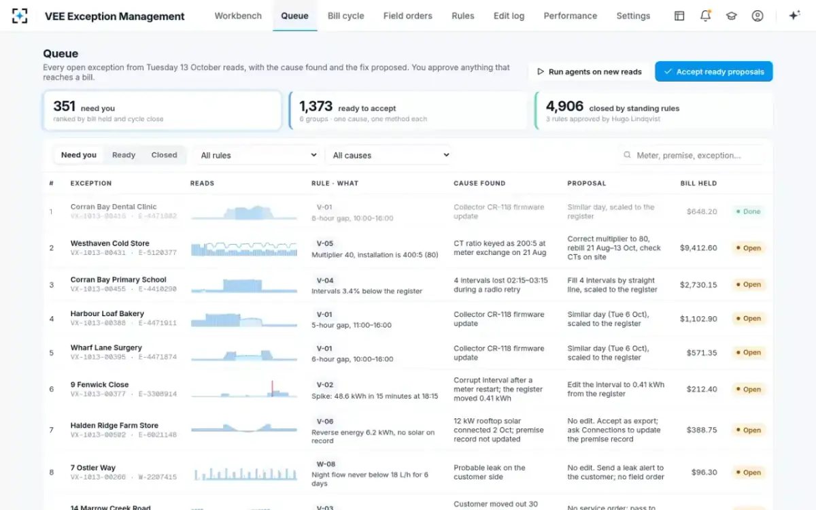
Task: Click bill held amount $9,412.60
Action: 698,248
